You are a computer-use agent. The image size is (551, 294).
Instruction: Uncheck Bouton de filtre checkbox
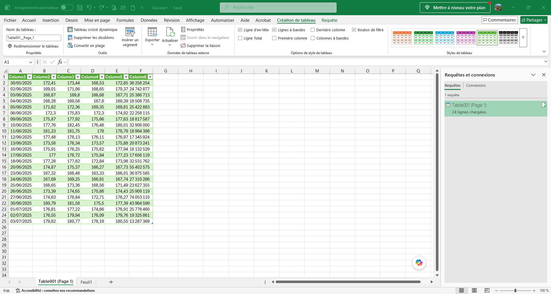click(354, 30)
